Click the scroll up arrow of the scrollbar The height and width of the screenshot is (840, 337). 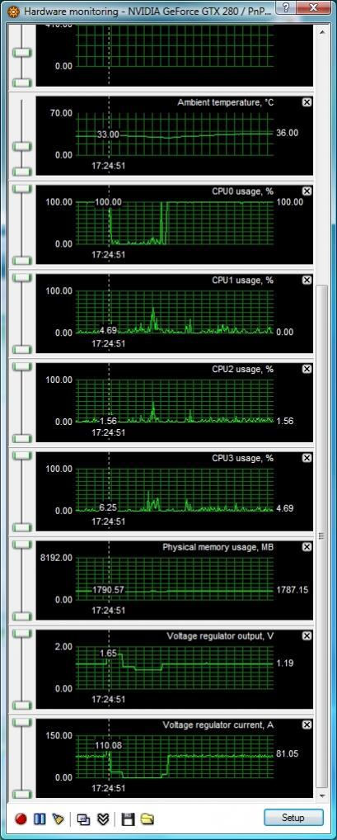tap(322, 32)
